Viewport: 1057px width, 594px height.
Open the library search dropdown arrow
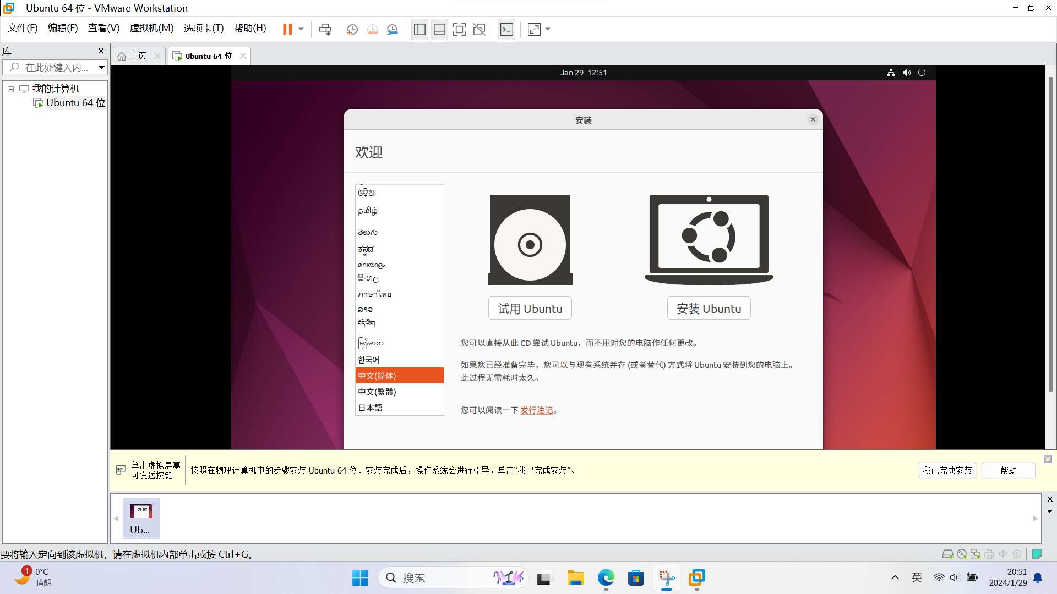pos(101,68)
